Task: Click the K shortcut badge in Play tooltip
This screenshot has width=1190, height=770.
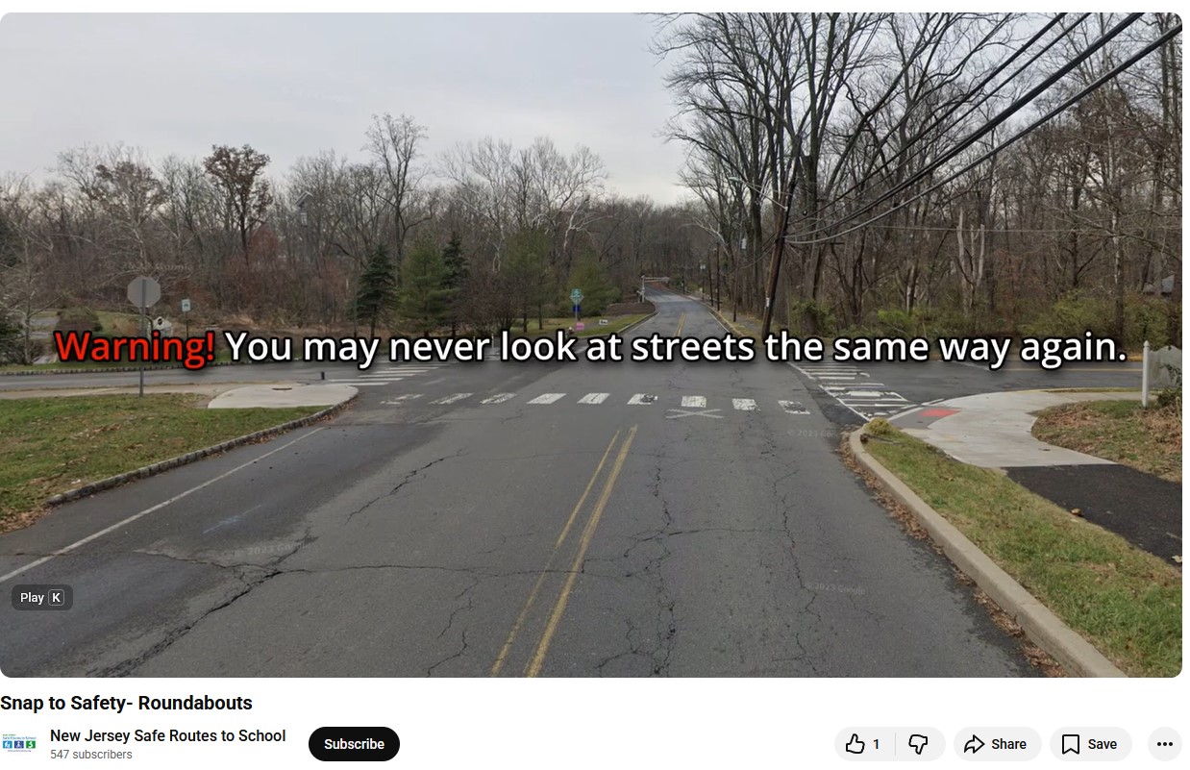Action: [56, 598]
